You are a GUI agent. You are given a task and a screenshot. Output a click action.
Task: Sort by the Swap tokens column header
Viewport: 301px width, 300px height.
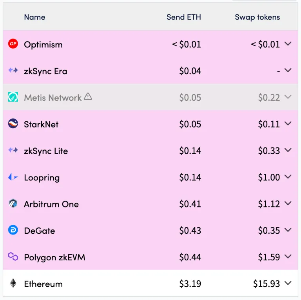point(257,17)
